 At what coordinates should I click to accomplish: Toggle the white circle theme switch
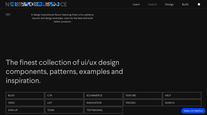point(199,4)
